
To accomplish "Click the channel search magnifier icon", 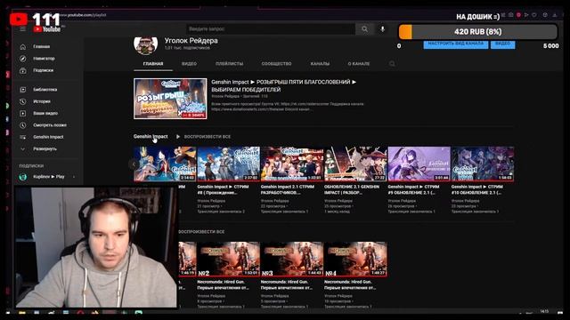I will [x=392, y=63].
